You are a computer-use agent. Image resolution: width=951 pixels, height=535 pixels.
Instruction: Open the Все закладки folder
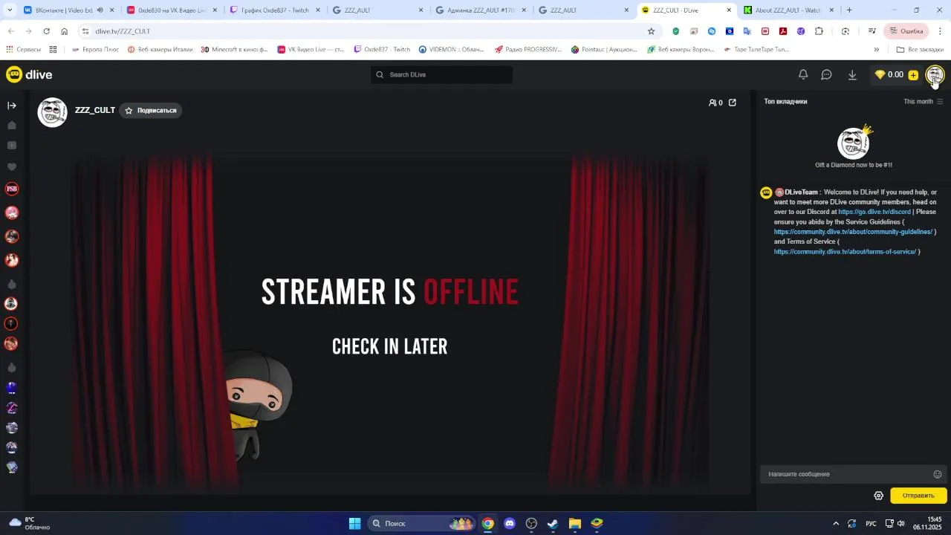(920, 50)
